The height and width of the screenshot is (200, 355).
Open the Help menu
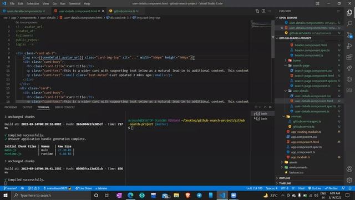87,3
